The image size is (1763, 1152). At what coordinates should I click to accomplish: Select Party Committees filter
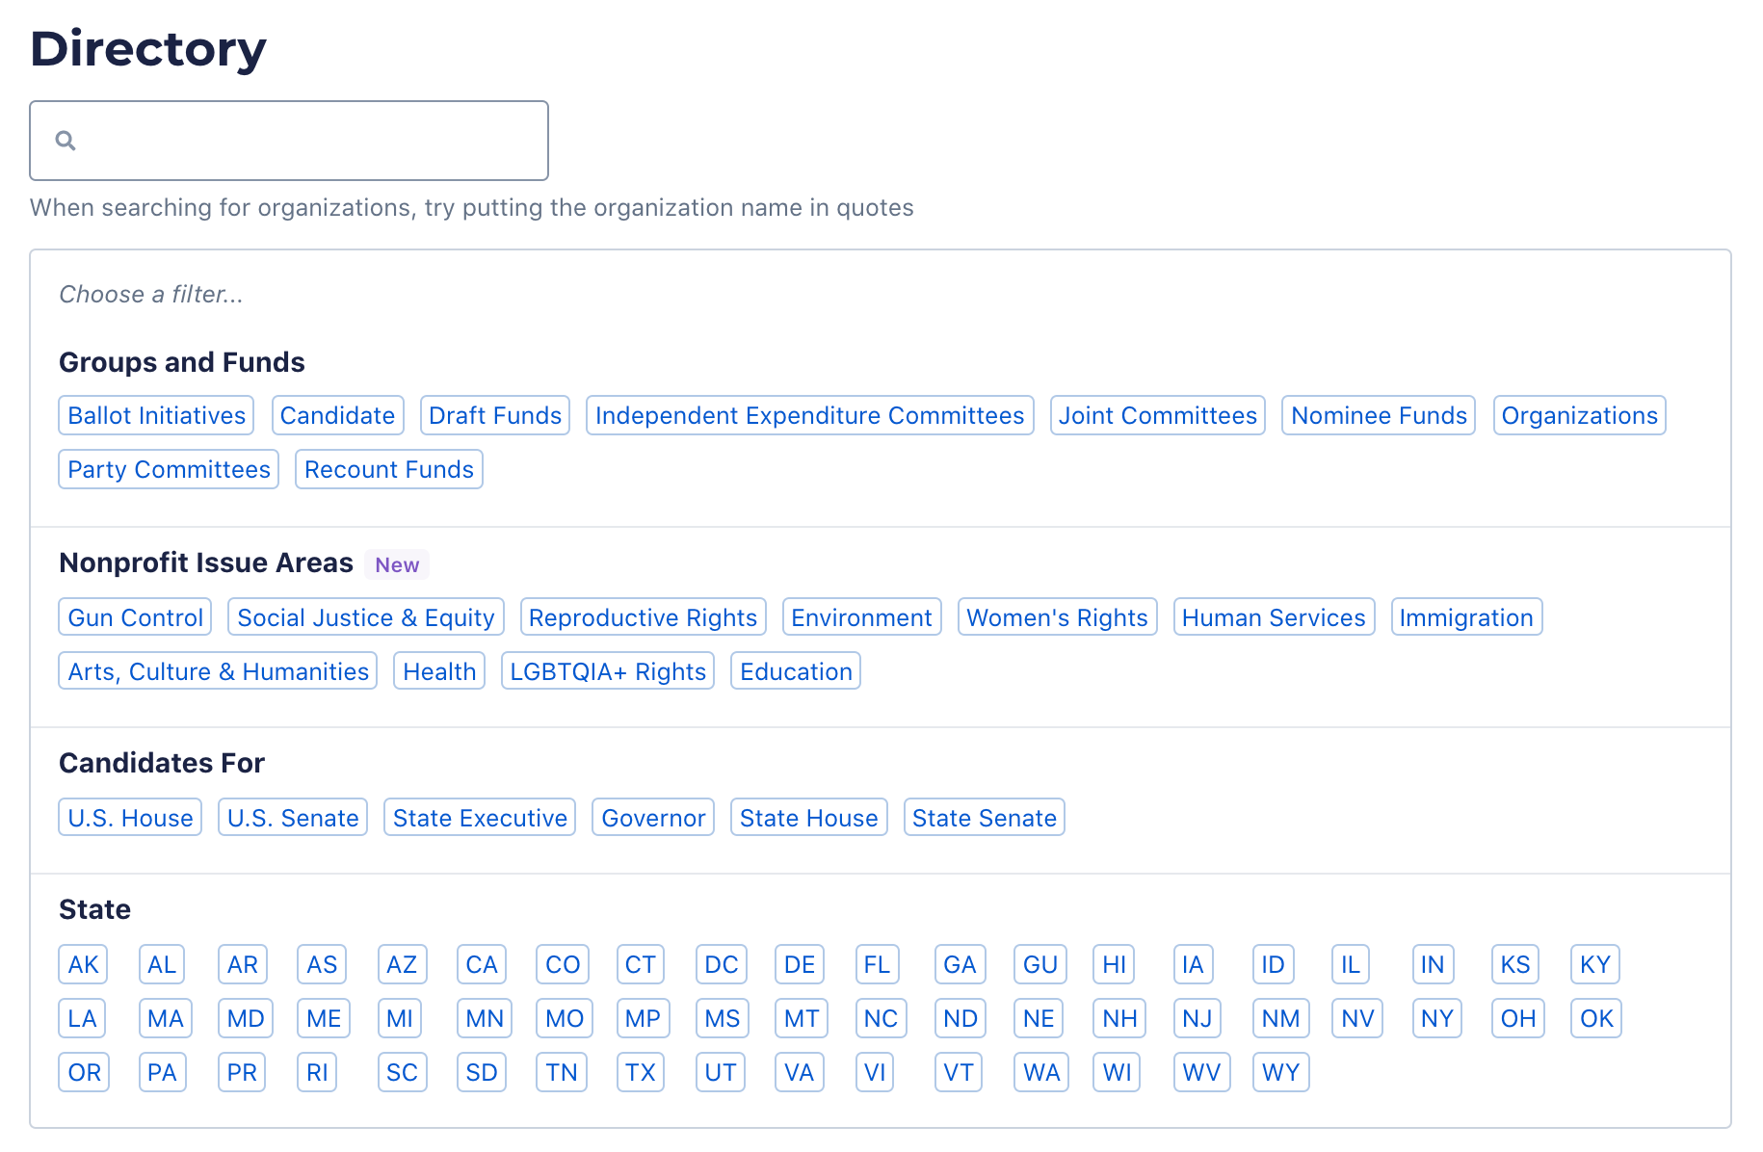pyautogui.click(x=169, y=469)
